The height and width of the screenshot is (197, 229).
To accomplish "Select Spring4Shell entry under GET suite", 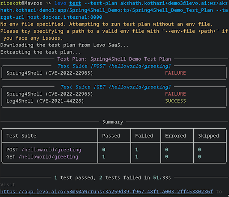I will pos(50,94).
